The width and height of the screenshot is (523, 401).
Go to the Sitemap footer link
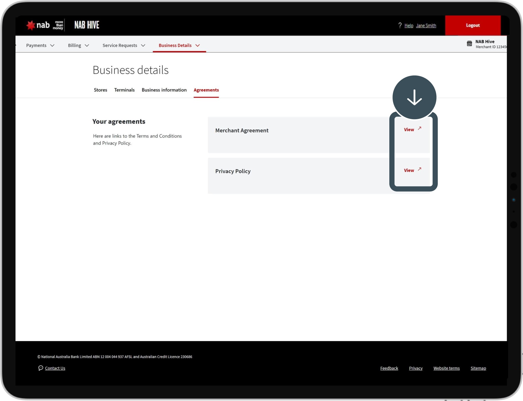click(x=478, y=368)
